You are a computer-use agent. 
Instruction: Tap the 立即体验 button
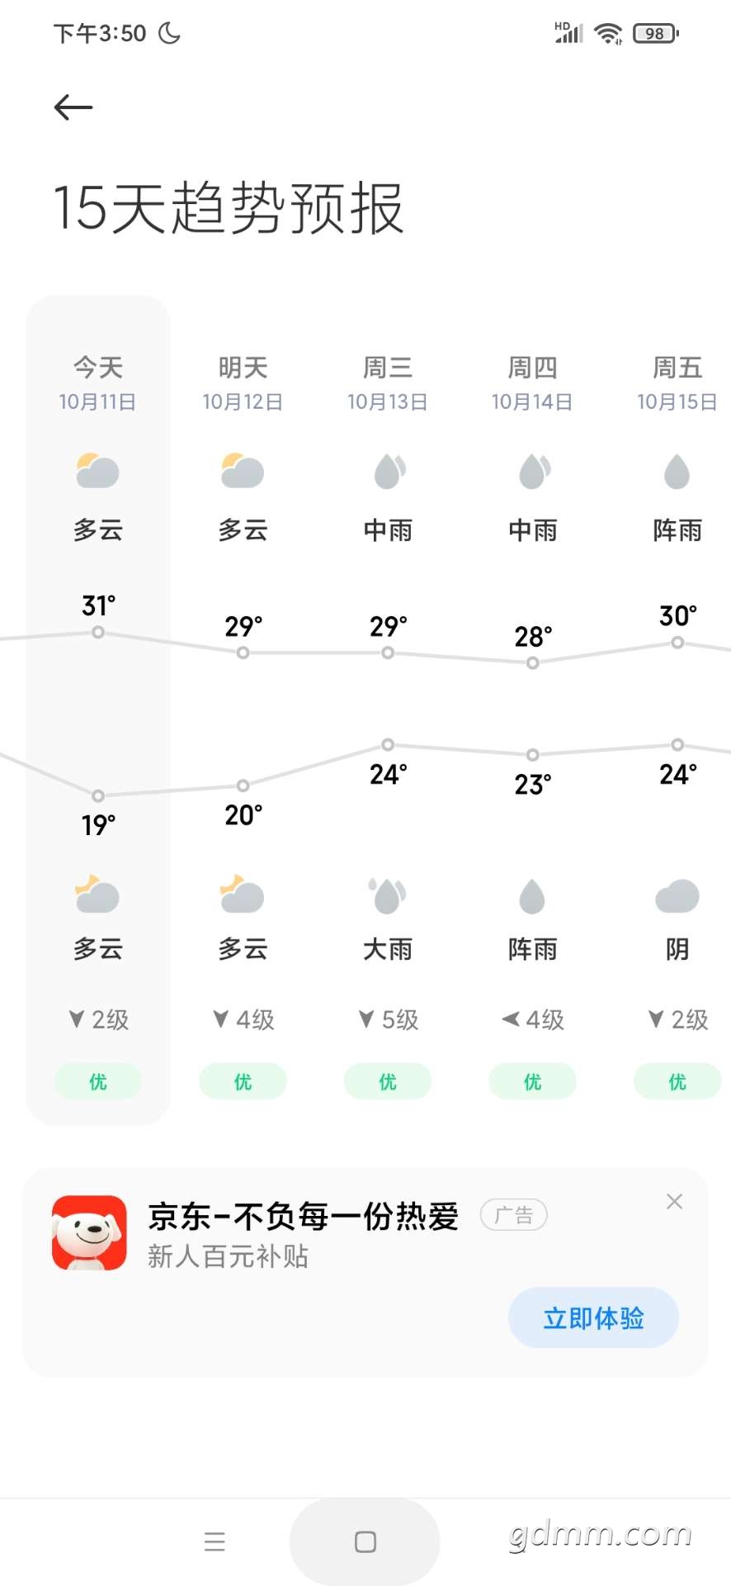click(593, 1318)
